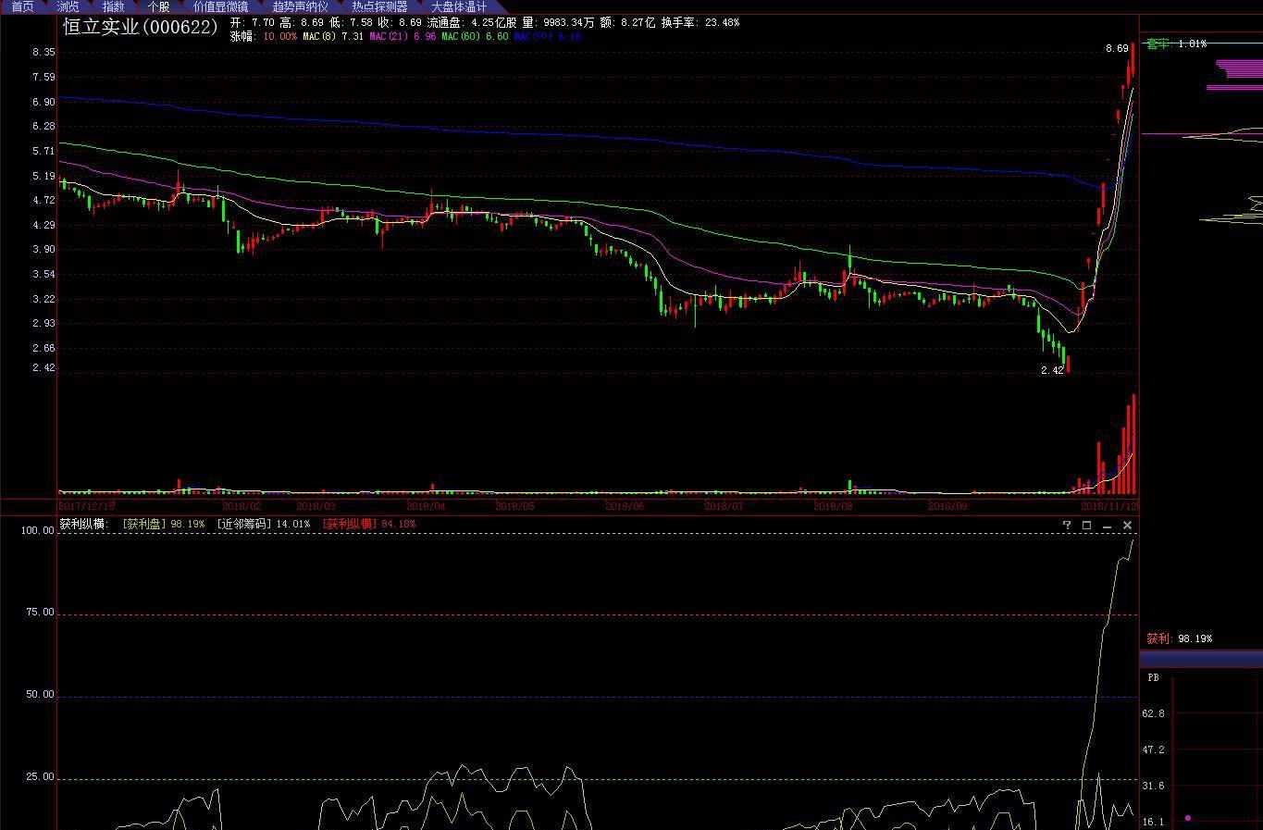Switch to the 浏览 tab

click(68, 6)
